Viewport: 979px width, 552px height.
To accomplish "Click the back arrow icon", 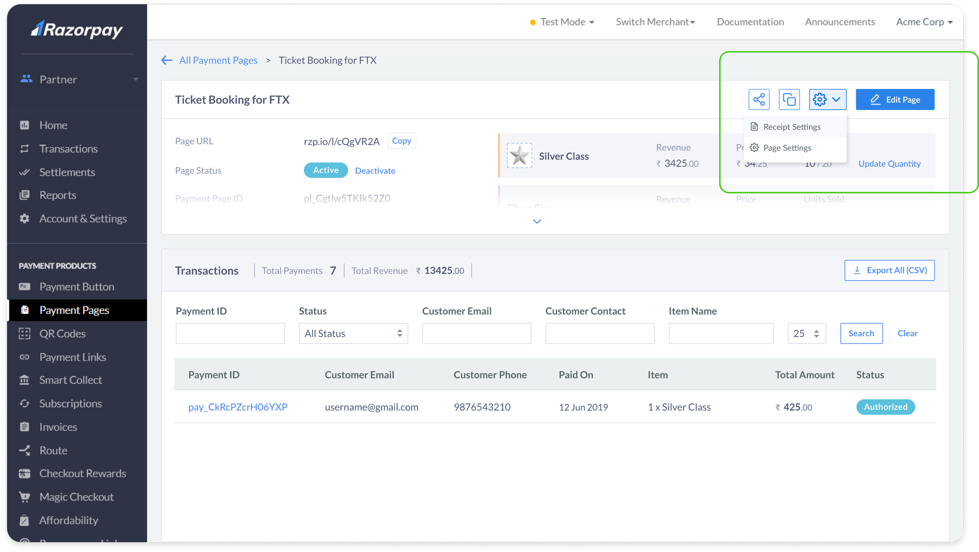I will point(167,60).
